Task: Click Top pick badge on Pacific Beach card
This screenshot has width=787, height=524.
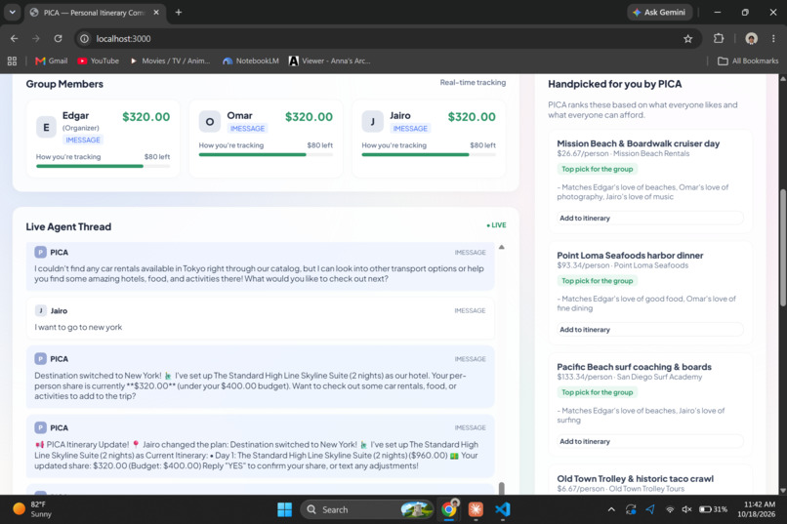Action: click(597, 392)
